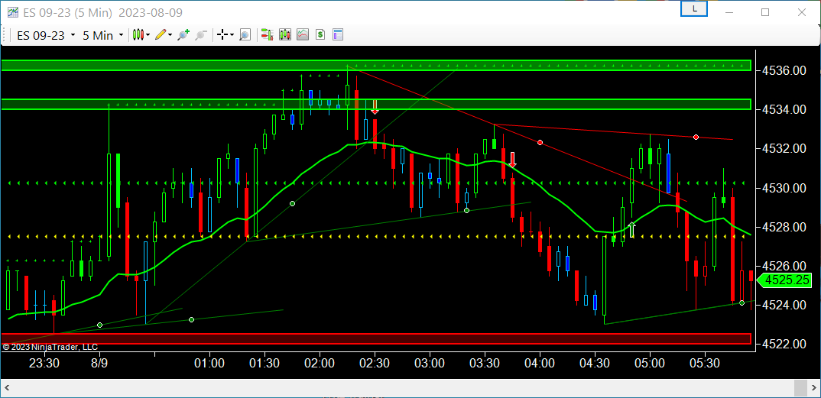Screen dimensions: 821x398
Task: Click the 4524.00 price axis label
Action: coord(784,304)
